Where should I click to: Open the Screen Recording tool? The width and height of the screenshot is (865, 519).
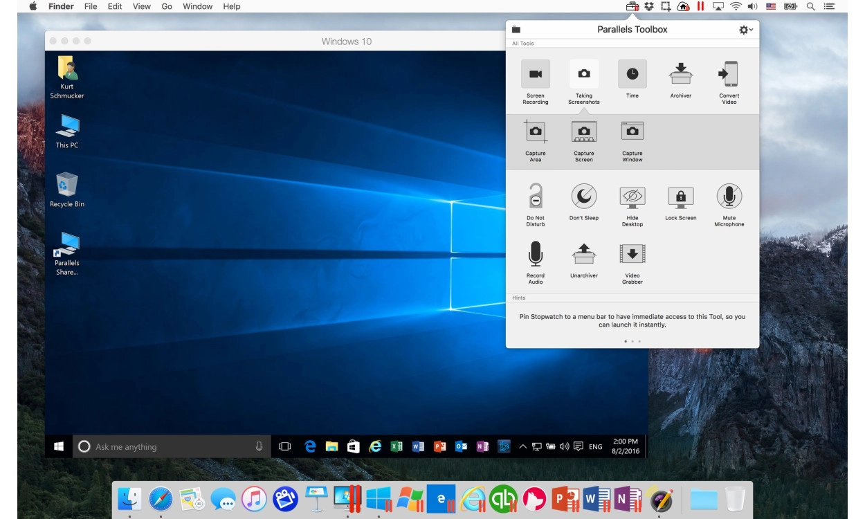click(535, 74)
